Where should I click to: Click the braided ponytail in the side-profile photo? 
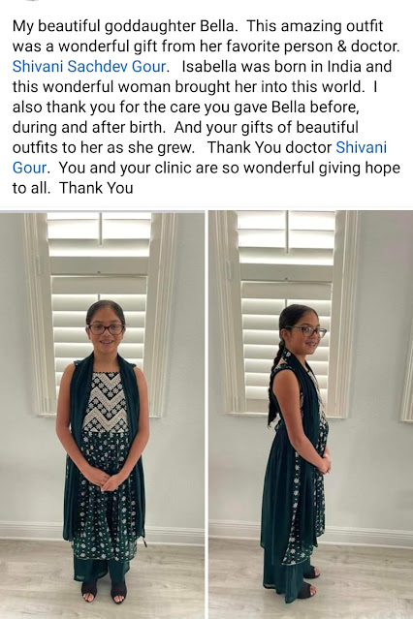275,387
